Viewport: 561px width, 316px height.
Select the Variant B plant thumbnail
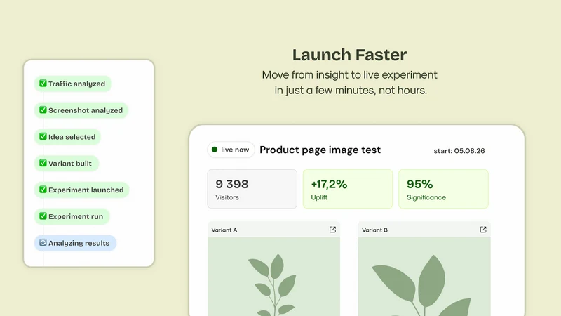tap(424, 276)
